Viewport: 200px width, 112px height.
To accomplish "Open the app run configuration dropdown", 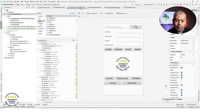I will pos(138,4).
